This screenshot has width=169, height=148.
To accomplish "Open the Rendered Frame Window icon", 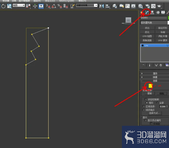I will 153,6.
